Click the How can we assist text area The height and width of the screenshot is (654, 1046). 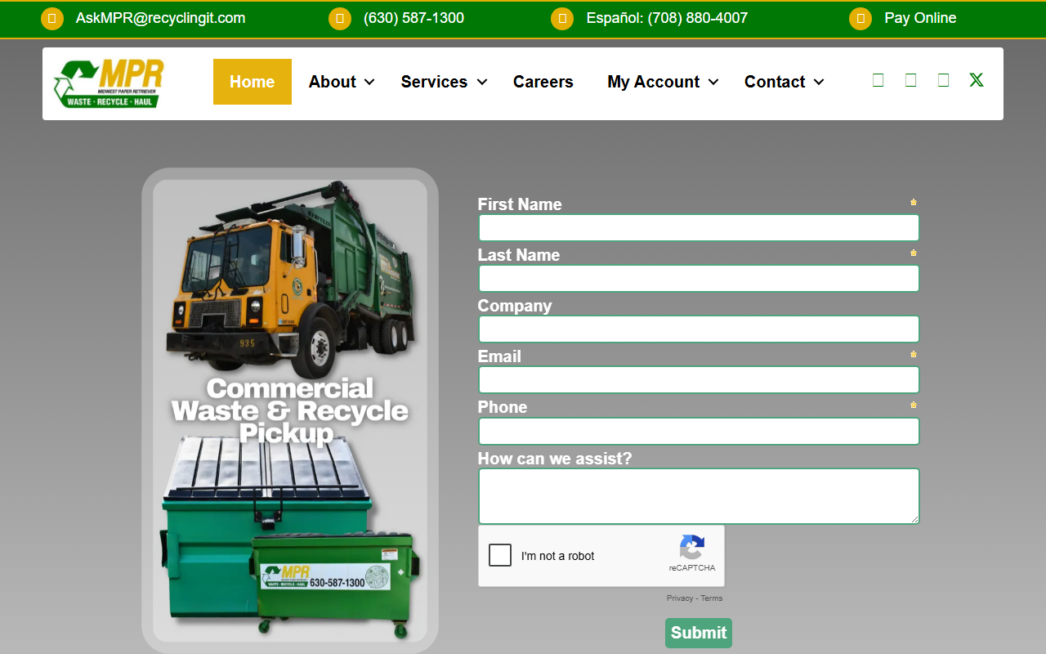click(699, 496)
